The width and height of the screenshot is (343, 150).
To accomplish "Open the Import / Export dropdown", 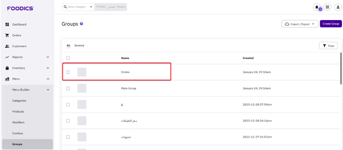I will pos(300,24).
